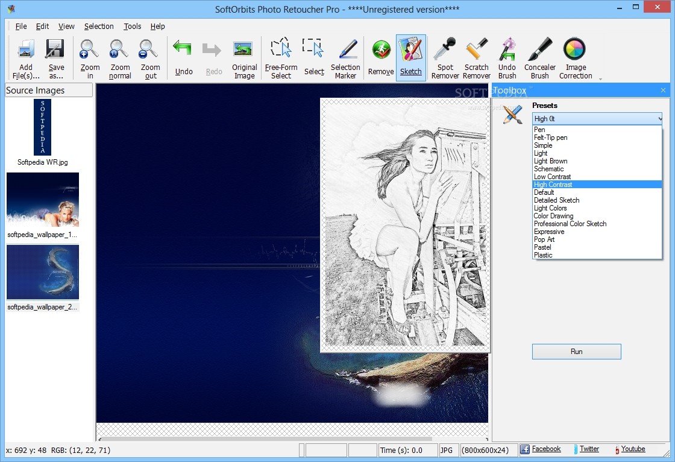Choose the Color Drawing preset

tap(597, 216)
